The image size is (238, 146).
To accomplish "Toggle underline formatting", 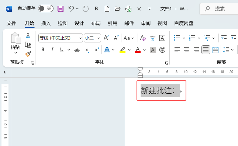I will 62,50.
